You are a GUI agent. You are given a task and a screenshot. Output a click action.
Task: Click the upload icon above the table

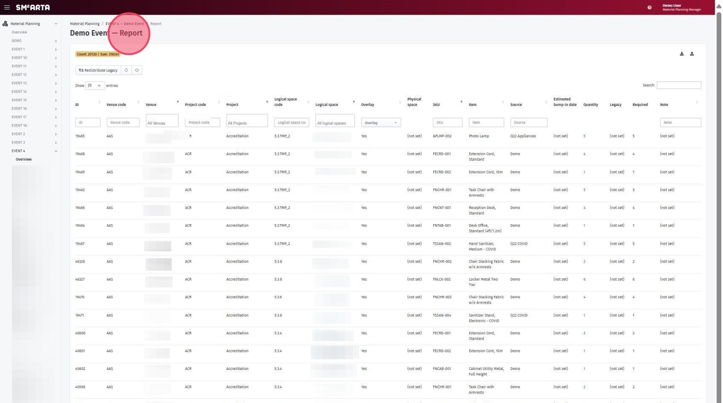692,54
